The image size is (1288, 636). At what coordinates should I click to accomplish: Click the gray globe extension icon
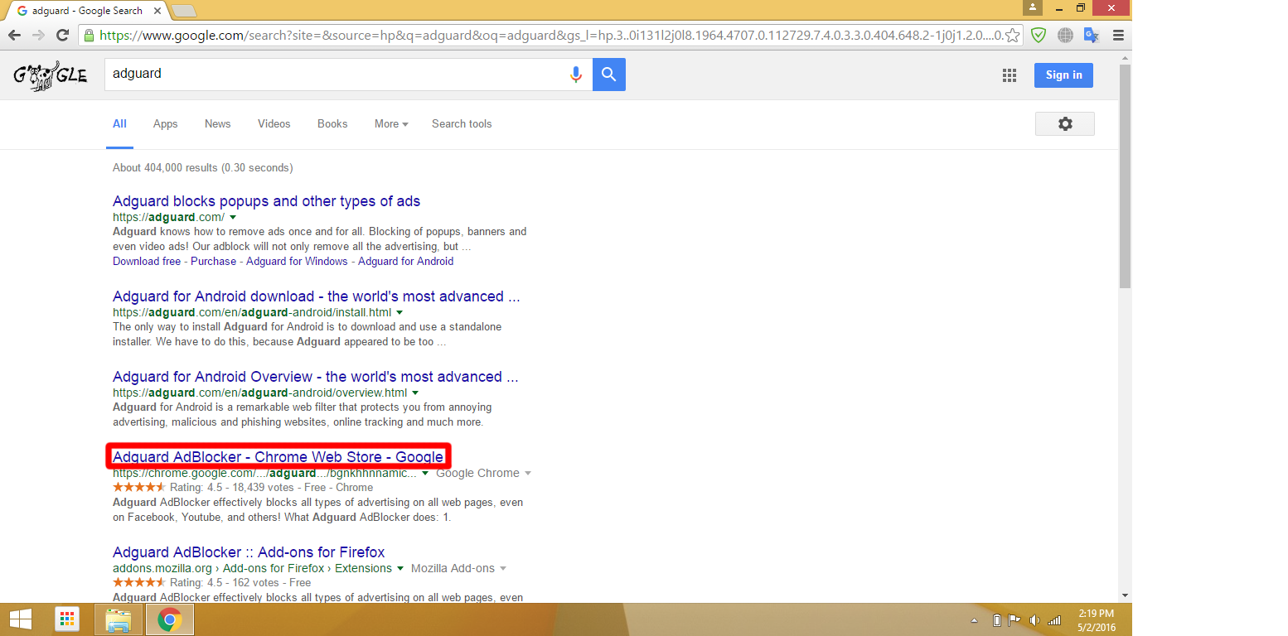click(x=1065, y=36)
